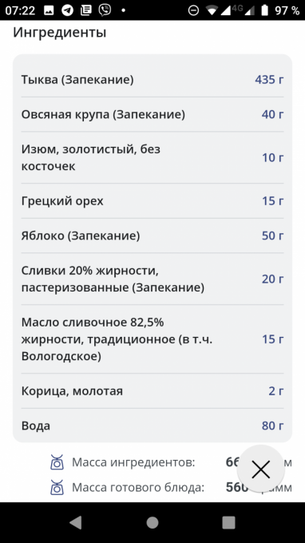Tap the Viber notification icon

105,10
